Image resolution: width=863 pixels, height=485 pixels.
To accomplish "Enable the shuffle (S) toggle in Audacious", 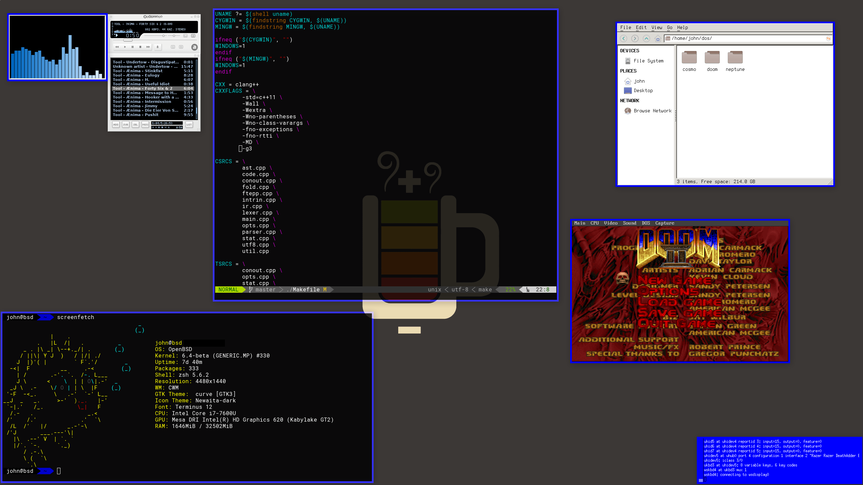I will (173, 47).
